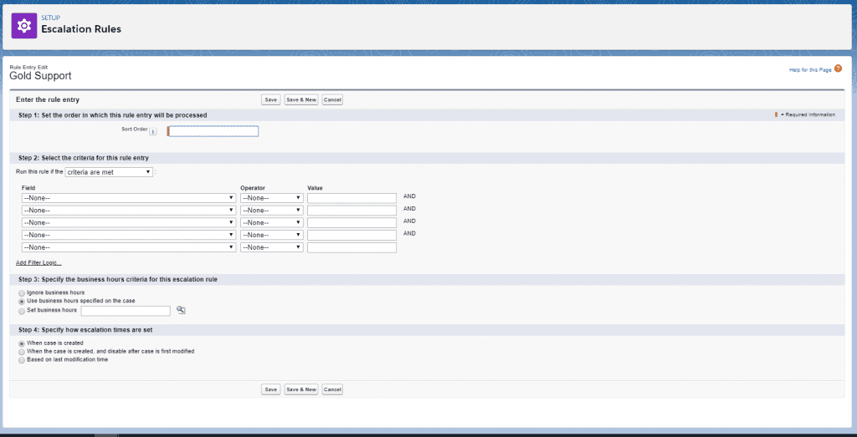The height and width of the screenshot is (437, 857).
Task: Choose Based on last modification time
Action: click(x=21, y=359)
